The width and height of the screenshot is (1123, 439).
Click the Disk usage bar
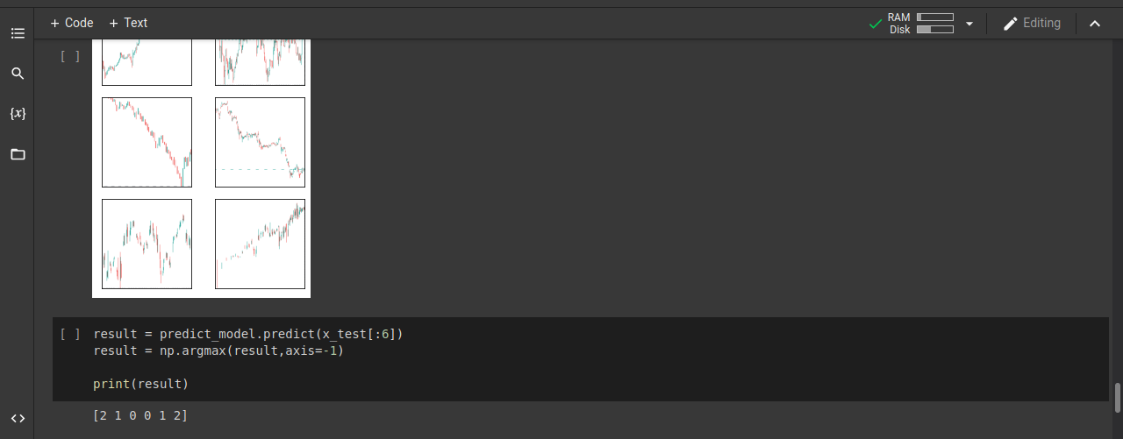[x=935, y=30]
